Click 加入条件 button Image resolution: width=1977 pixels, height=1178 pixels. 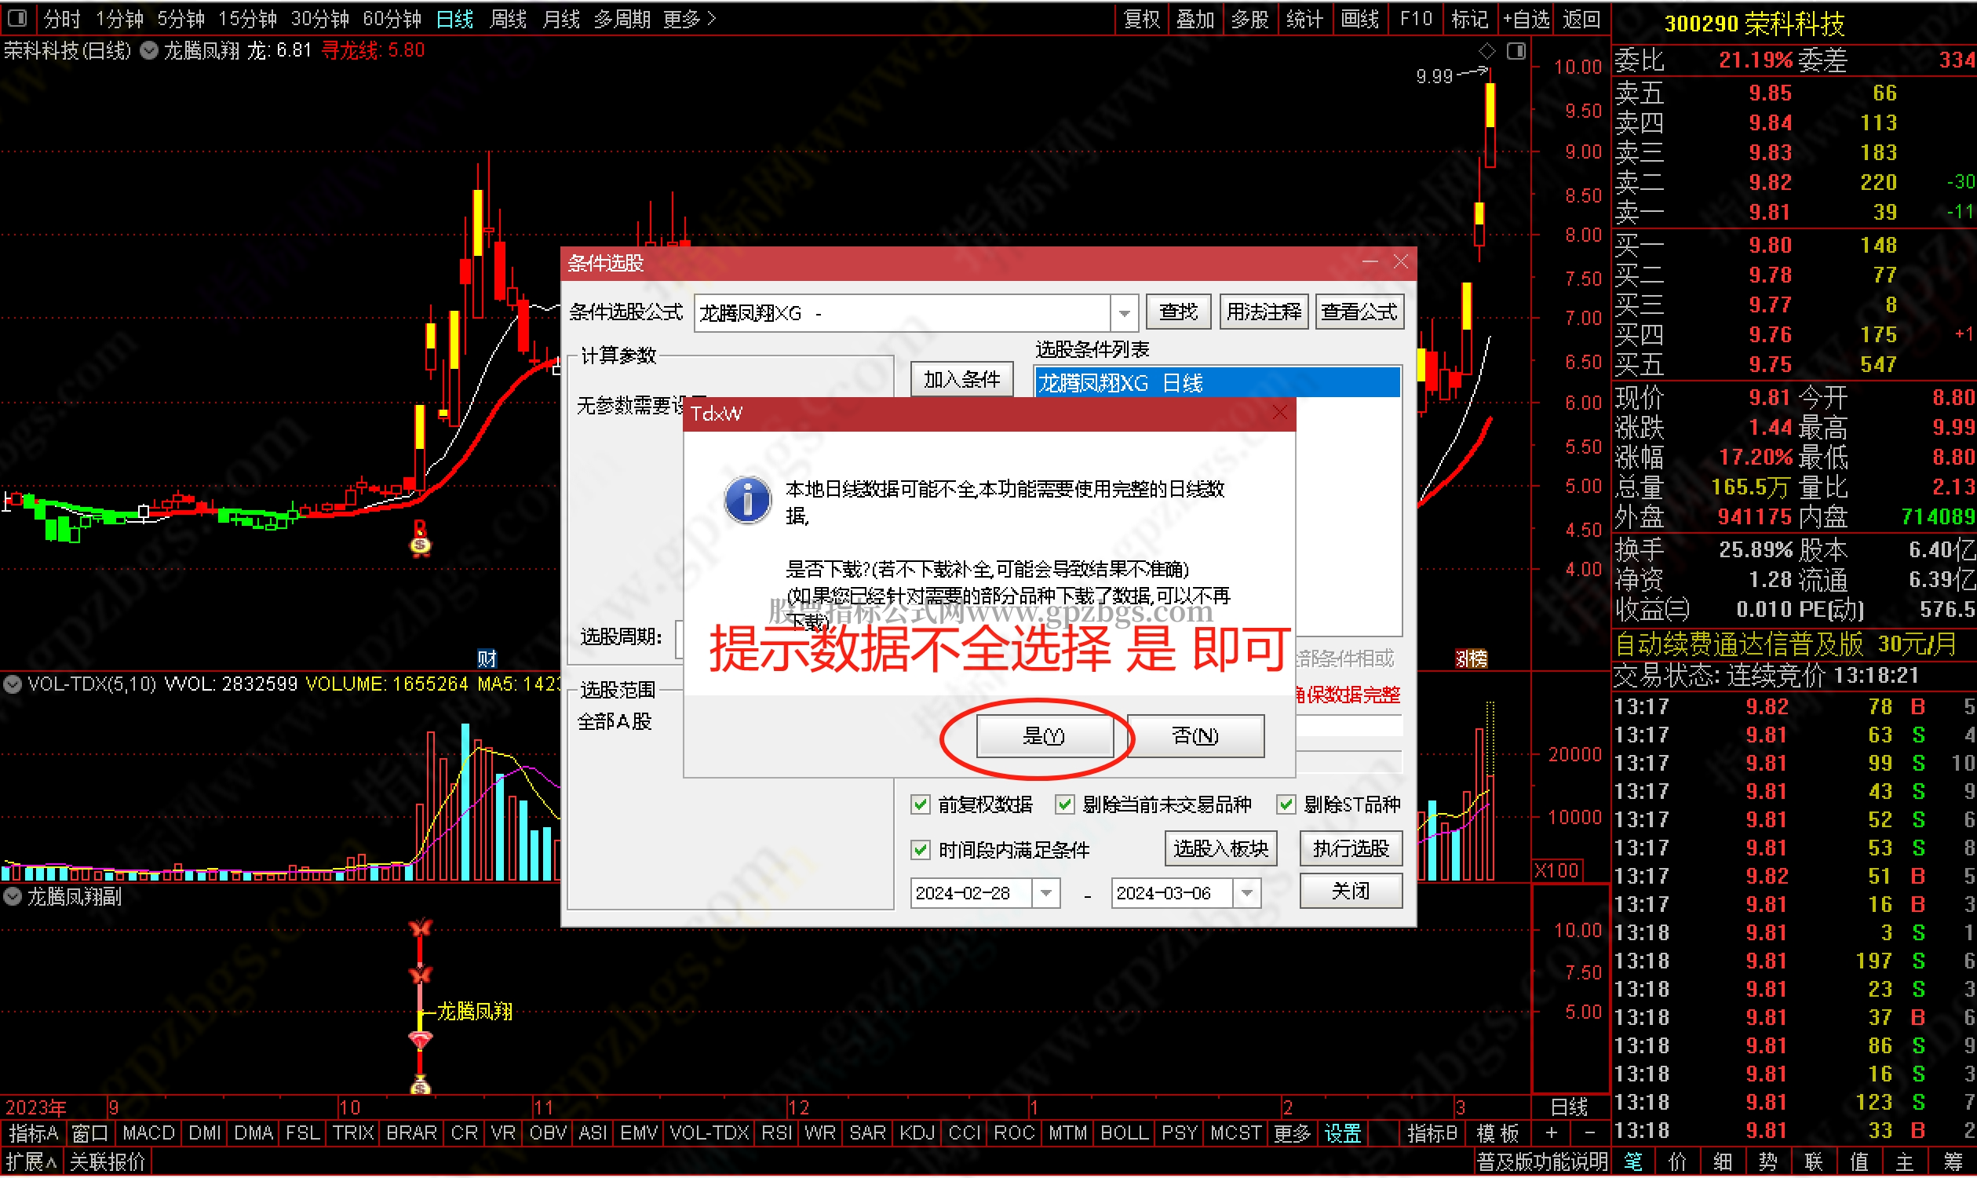coord(962,379)
